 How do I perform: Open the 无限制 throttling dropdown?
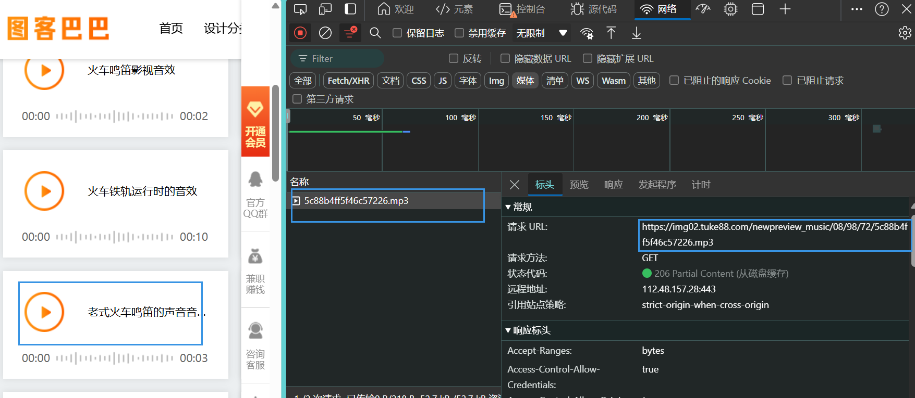[x=542, y=33]
